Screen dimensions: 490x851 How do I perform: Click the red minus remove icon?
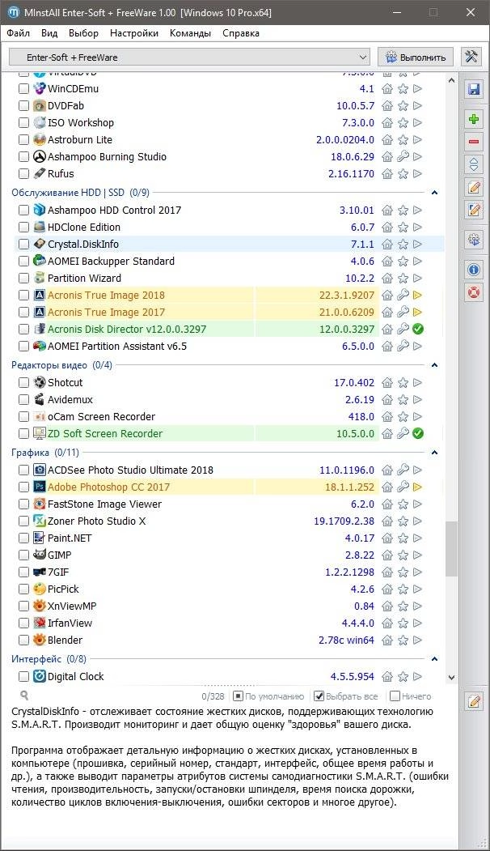coord(474,142)
